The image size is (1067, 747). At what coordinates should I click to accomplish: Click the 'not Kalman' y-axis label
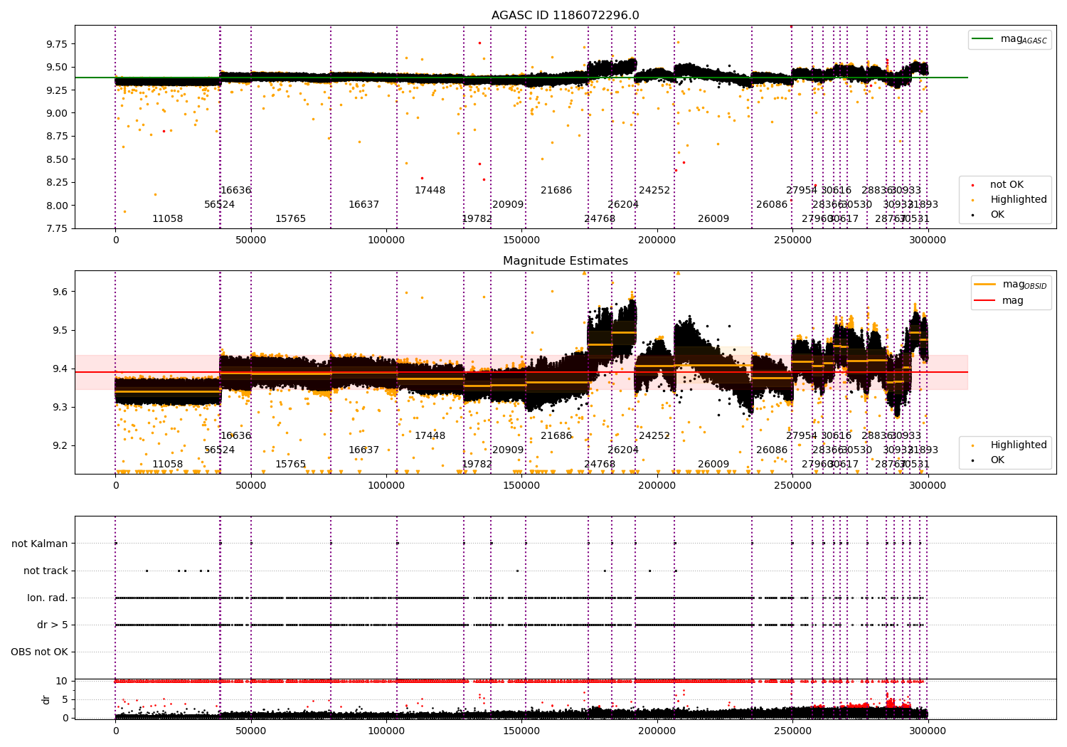[40, 544]
